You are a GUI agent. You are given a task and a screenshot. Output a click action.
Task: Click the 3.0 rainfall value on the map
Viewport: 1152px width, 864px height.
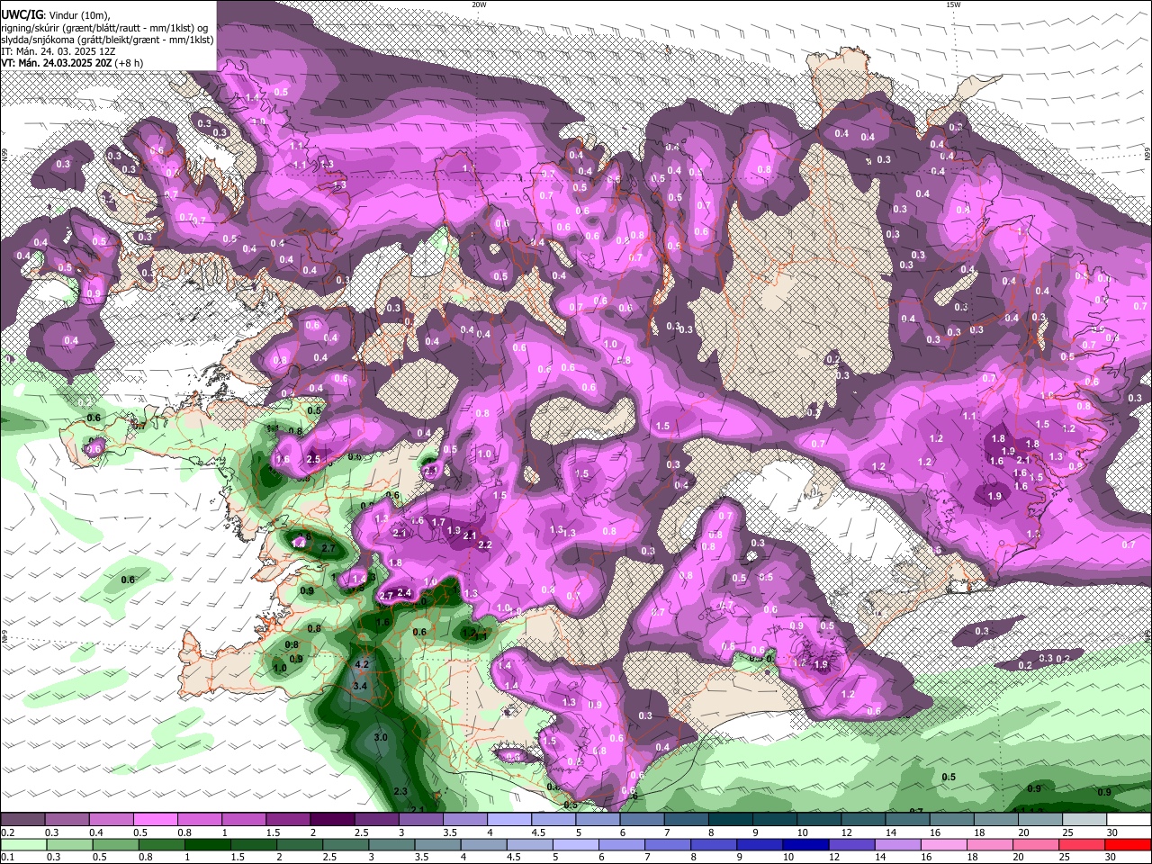coord(380,737)
